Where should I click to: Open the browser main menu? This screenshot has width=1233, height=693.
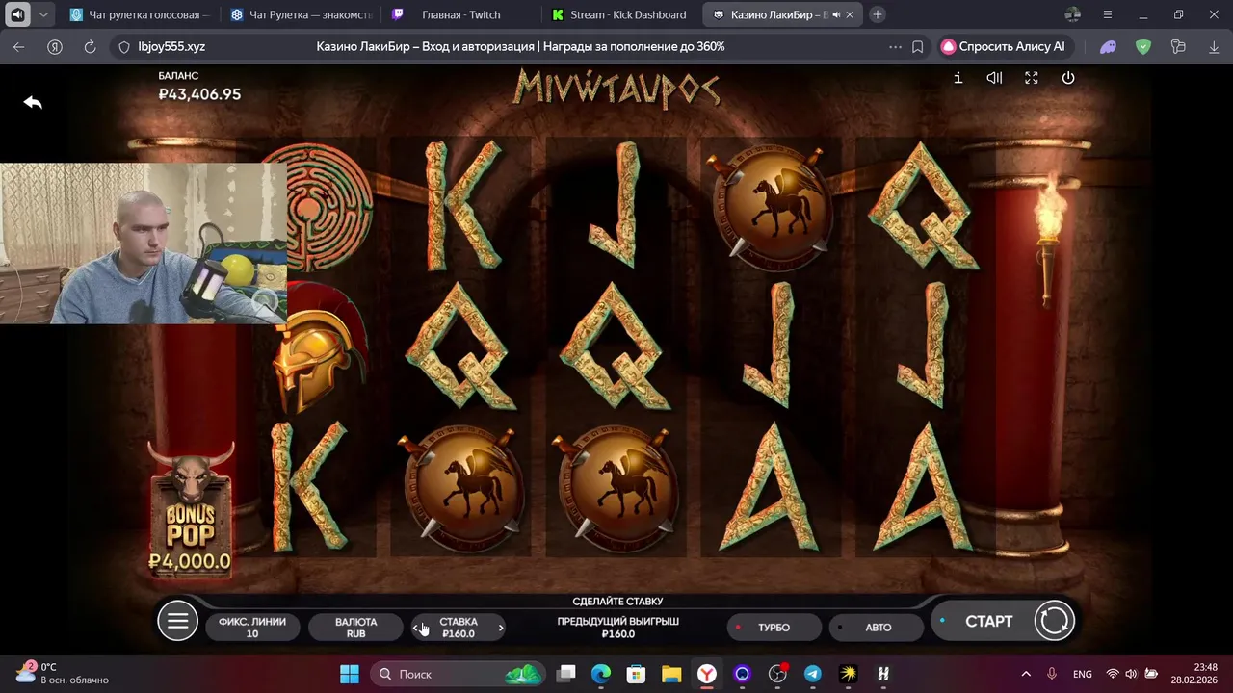pos(1108,14)
